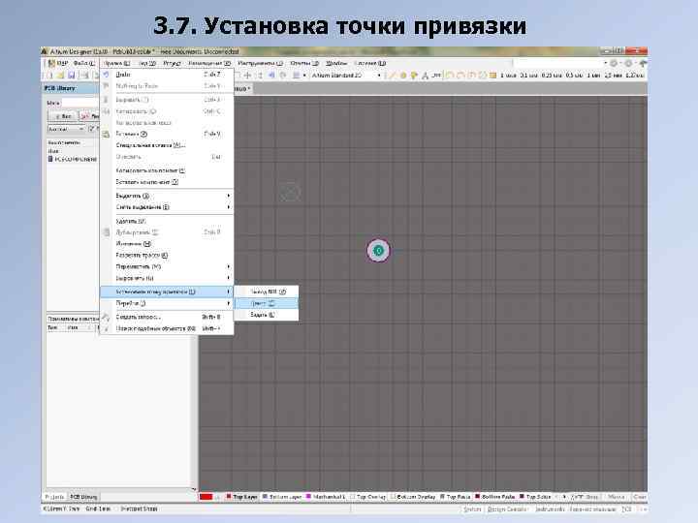Viewport: 698px width, 523px height.
Task: Open the Отчеты menu
Action: pos(304,64)
